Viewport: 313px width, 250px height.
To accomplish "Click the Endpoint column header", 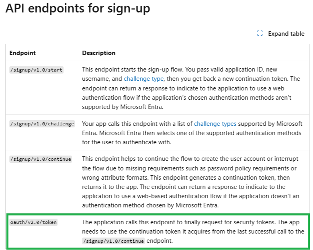I will (x=23, y=53).
